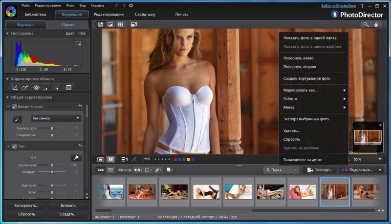This screenshot has height=224, width=391.
Task: Select the red-eye removal tool
Action: click(x=36, y=88)
